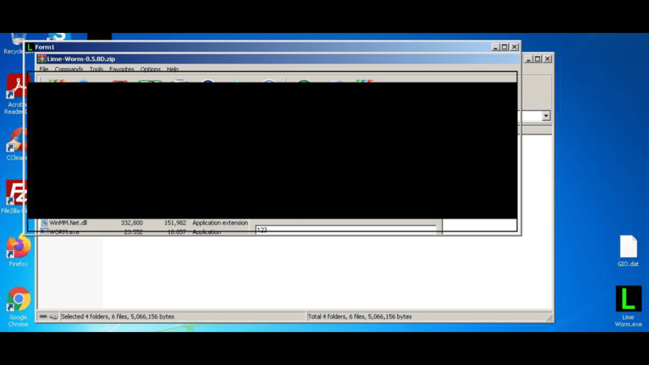649x365 pixels.
Task: Select the Lime Worm.exe desktop icon
Action: tap(628, 306)
